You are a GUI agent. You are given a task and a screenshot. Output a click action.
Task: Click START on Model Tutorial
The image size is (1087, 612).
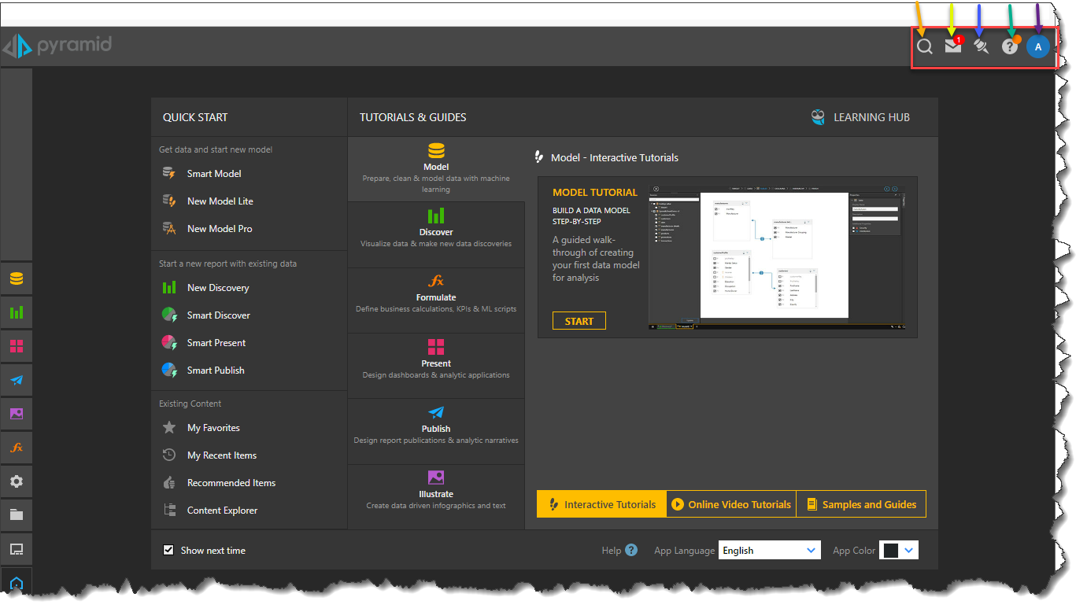[579, 321]
